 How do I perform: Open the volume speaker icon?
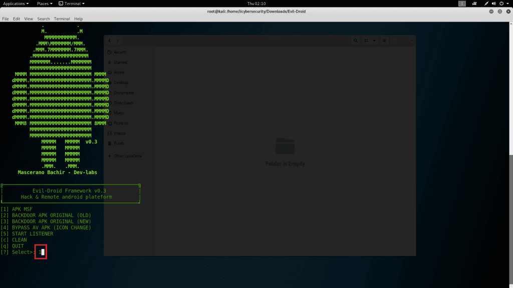pyautogui.click(x=494, y=3)
